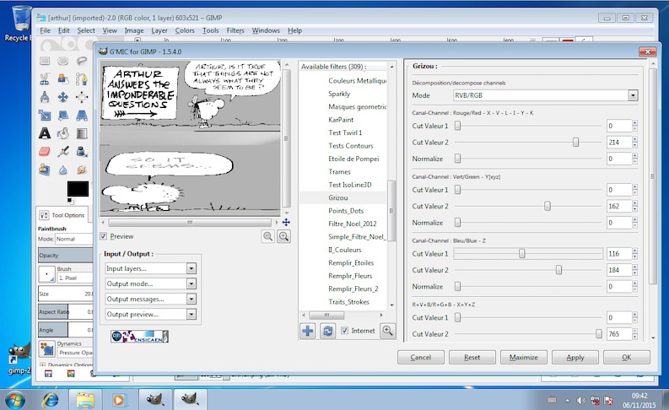Select the Perspective tool

coord(82,116)
